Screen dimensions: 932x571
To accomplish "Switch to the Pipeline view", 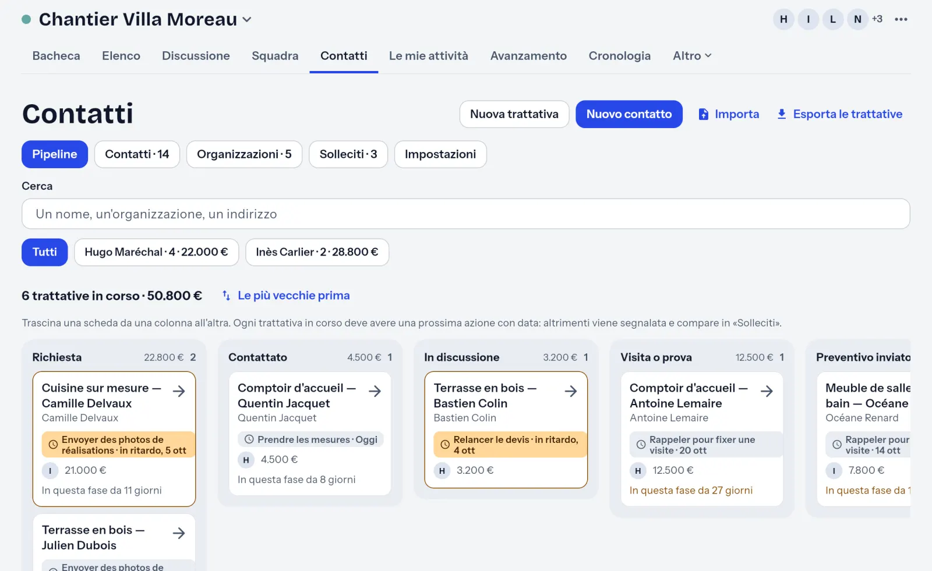I will (55, 154).
